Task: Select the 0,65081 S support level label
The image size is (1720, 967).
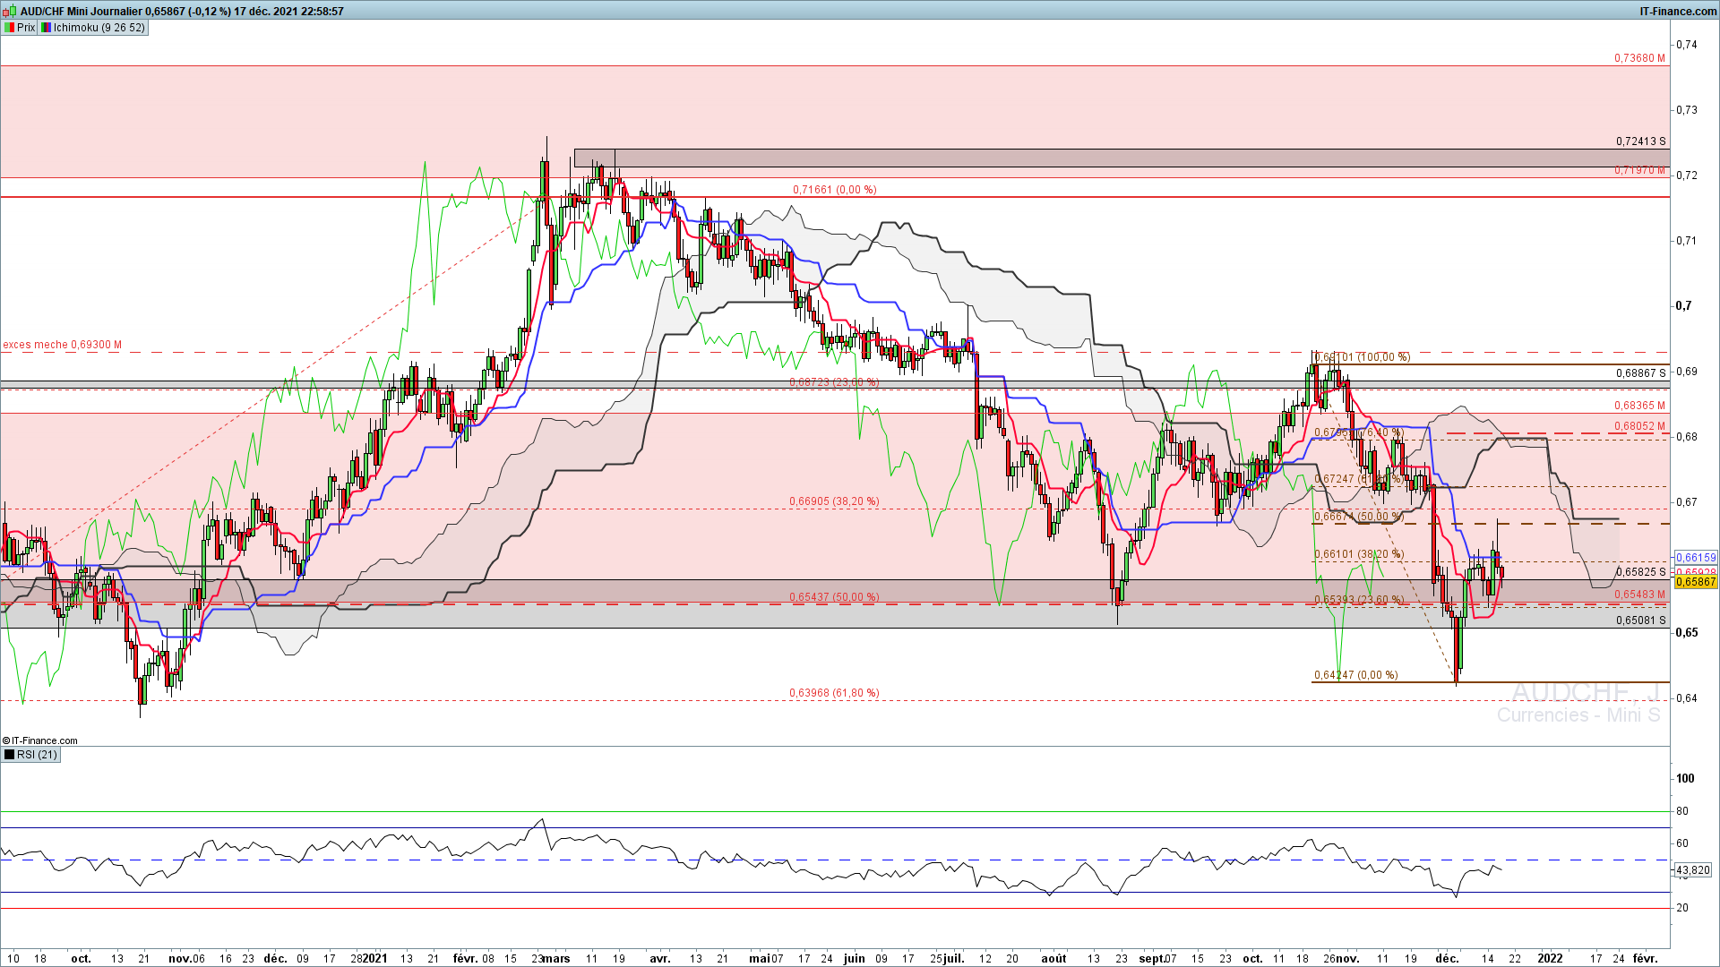Action: [1641, 620]
